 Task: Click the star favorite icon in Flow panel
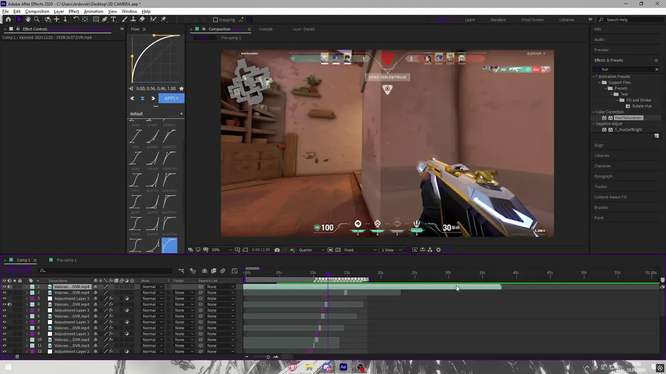click(181, 89)
